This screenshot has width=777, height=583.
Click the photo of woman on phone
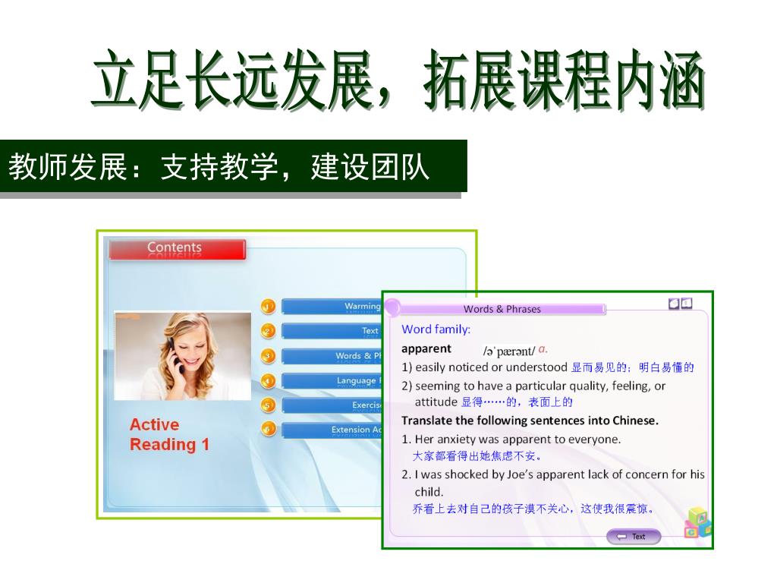tap(183, 355)
